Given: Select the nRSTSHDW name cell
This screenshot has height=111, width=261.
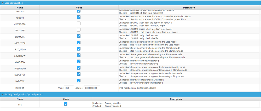Looking at the screenshot, I should pos(20,56).
